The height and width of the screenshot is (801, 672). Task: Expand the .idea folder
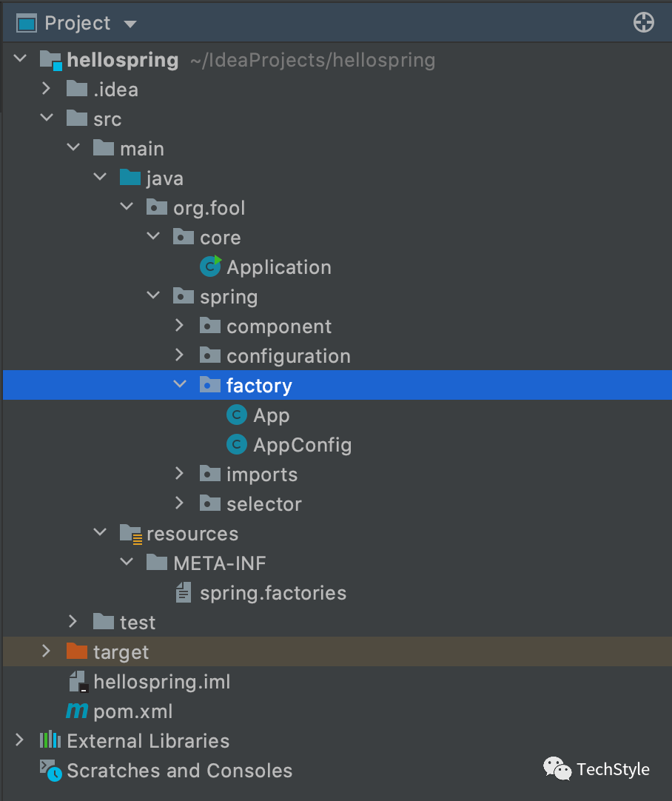pos(47,89)
